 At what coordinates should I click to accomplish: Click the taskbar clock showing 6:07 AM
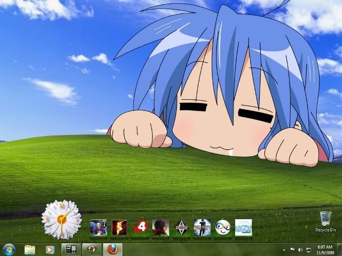324,249
